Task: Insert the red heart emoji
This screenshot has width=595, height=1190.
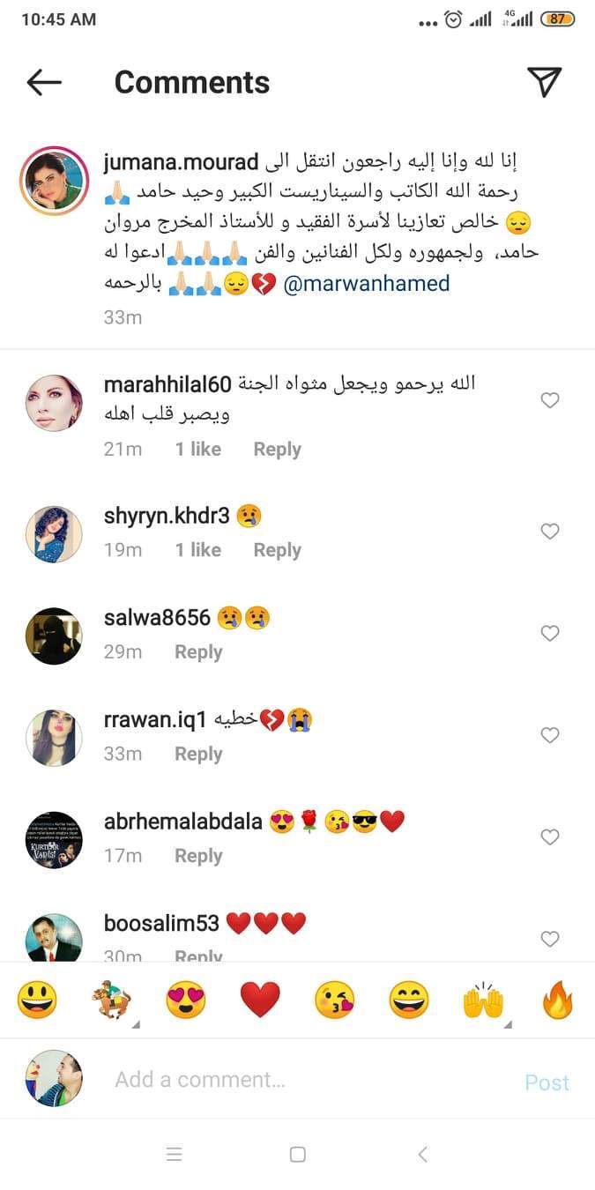Action: pos(260,1000)
